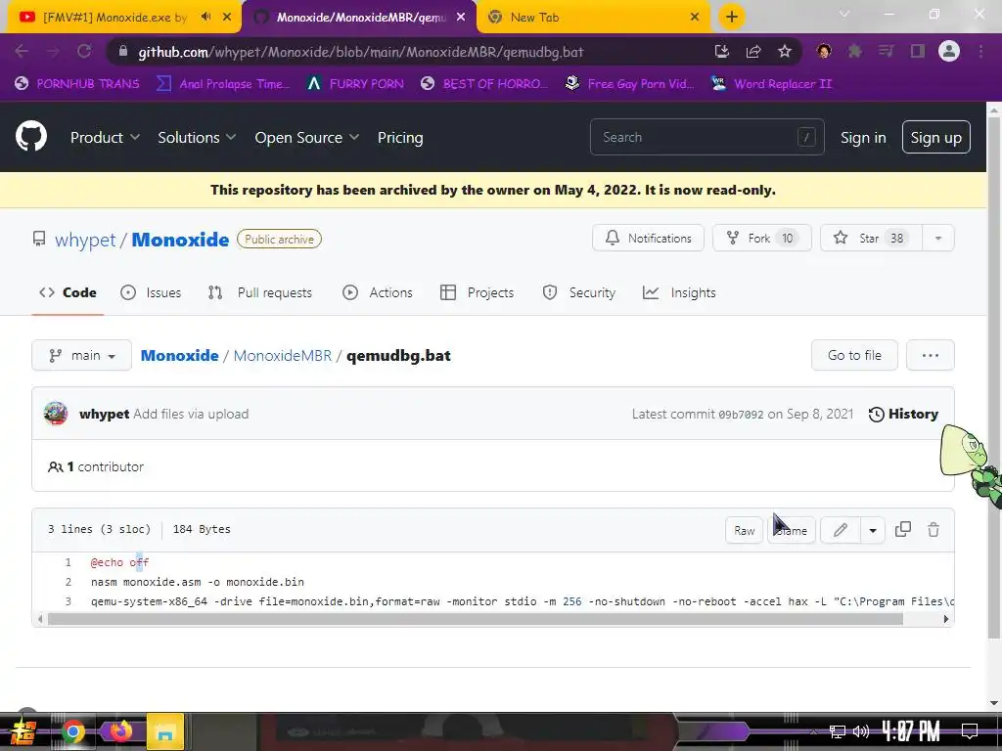Expand the Solutions menu

click(x=197, y=137)
